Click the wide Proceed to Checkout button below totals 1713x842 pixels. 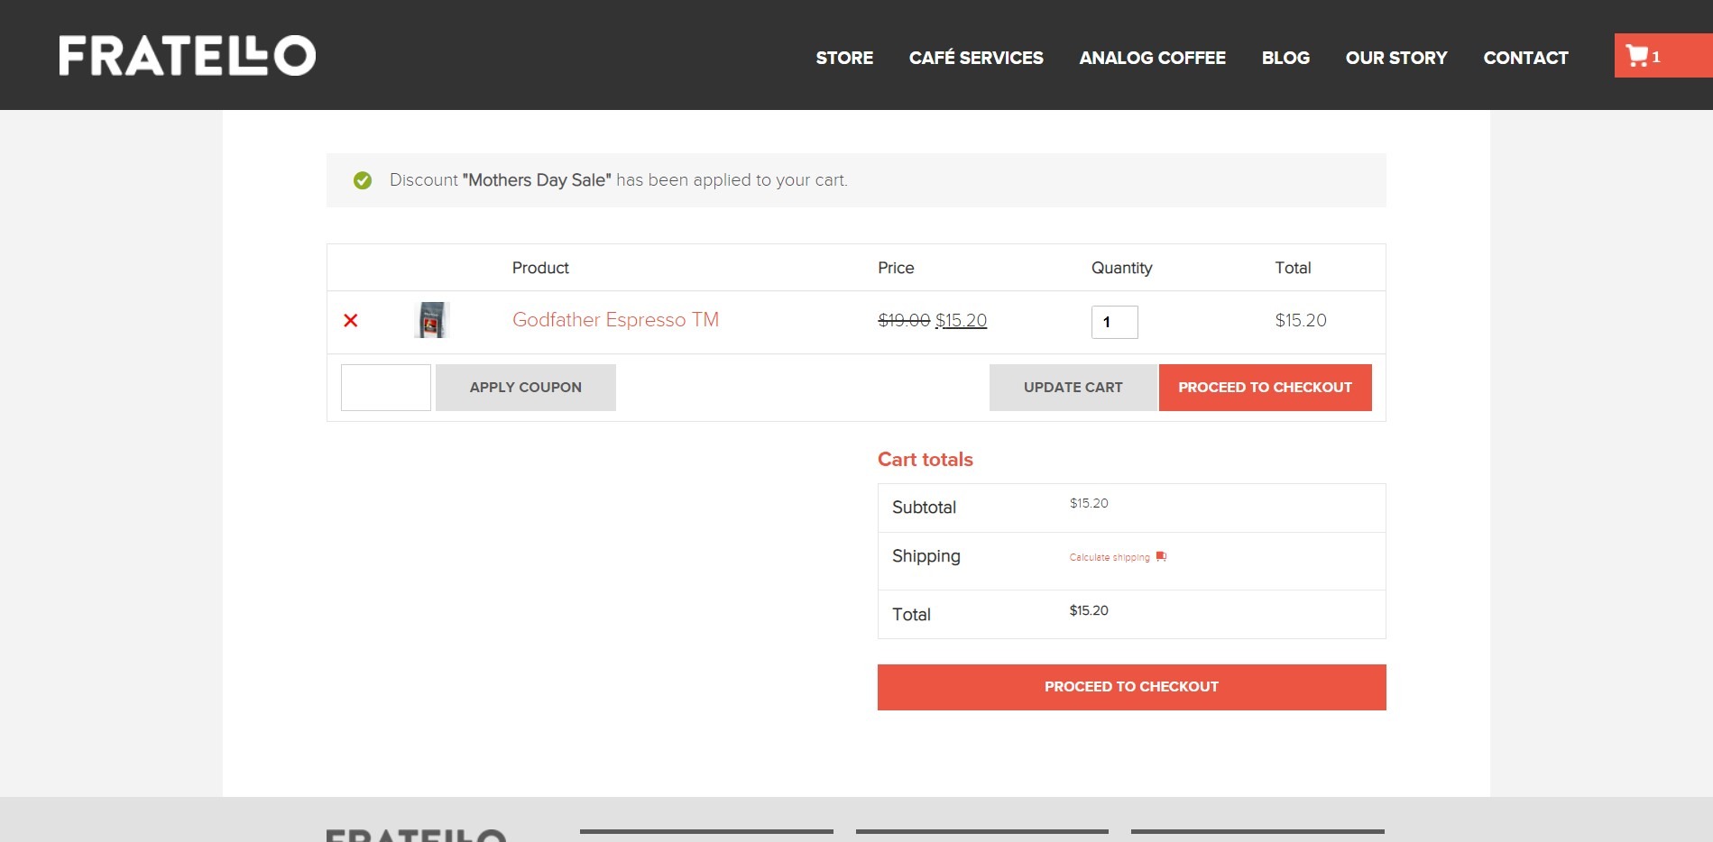pyautogui.click(x=1131, y=687)
